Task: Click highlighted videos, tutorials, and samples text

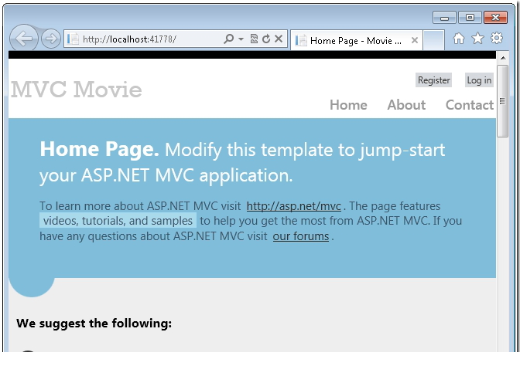Action: click(x=118, y=221)
